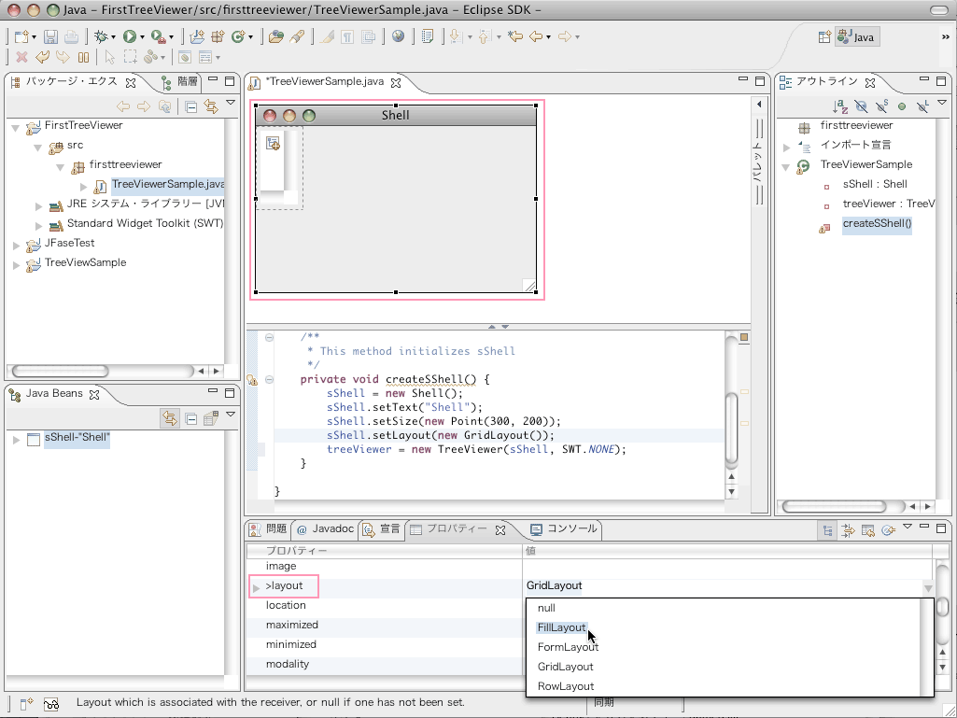This screenshot has height=718, width=957.
Task: Toggle Hide Fields in outline toolbar
Action: coord(861,106)
